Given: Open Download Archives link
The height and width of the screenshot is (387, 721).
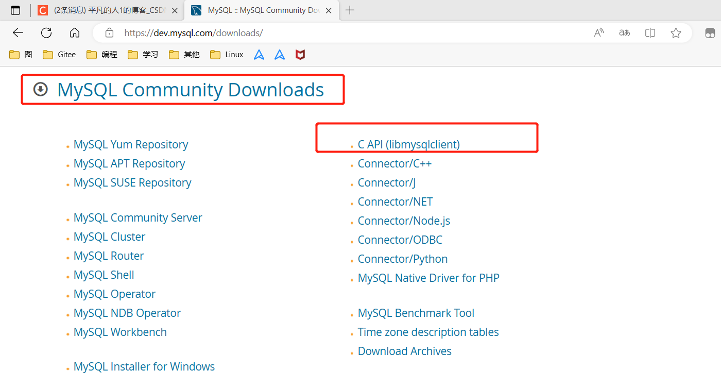Looking at the screenshot, I should coord(405,351).
